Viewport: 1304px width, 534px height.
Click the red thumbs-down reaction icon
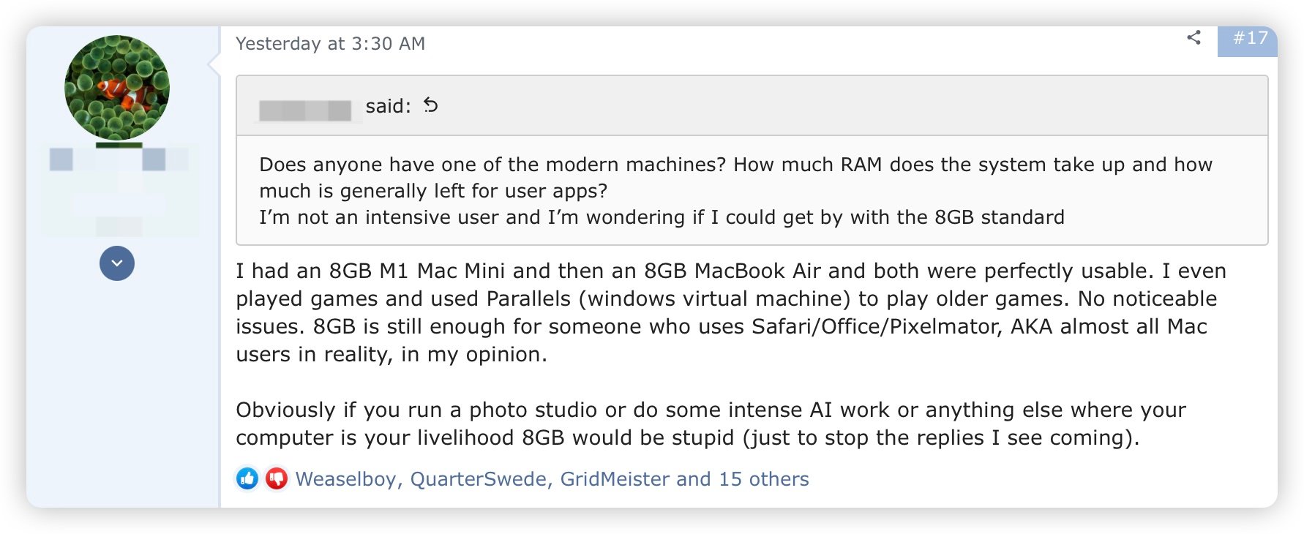pos(276,478)
